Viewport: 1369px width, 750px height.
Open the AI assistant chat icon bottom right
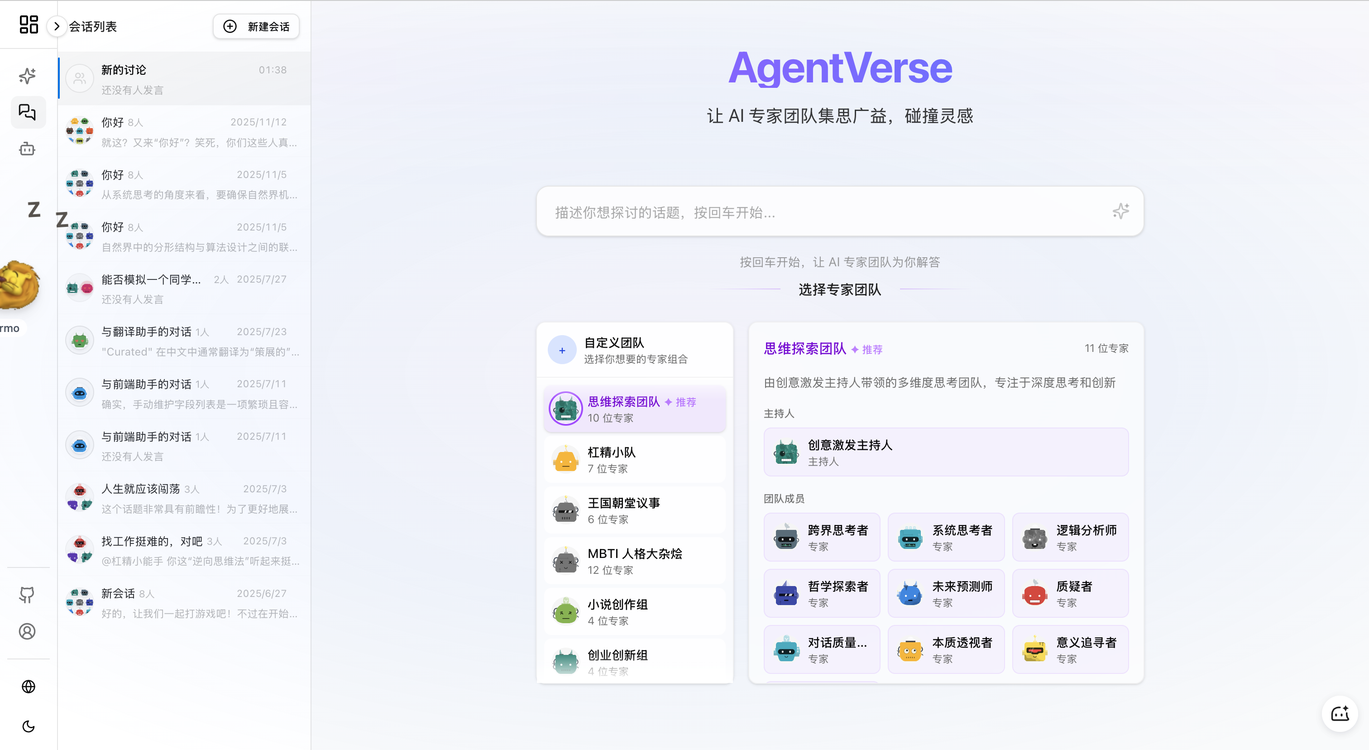tap(1340, 713)
